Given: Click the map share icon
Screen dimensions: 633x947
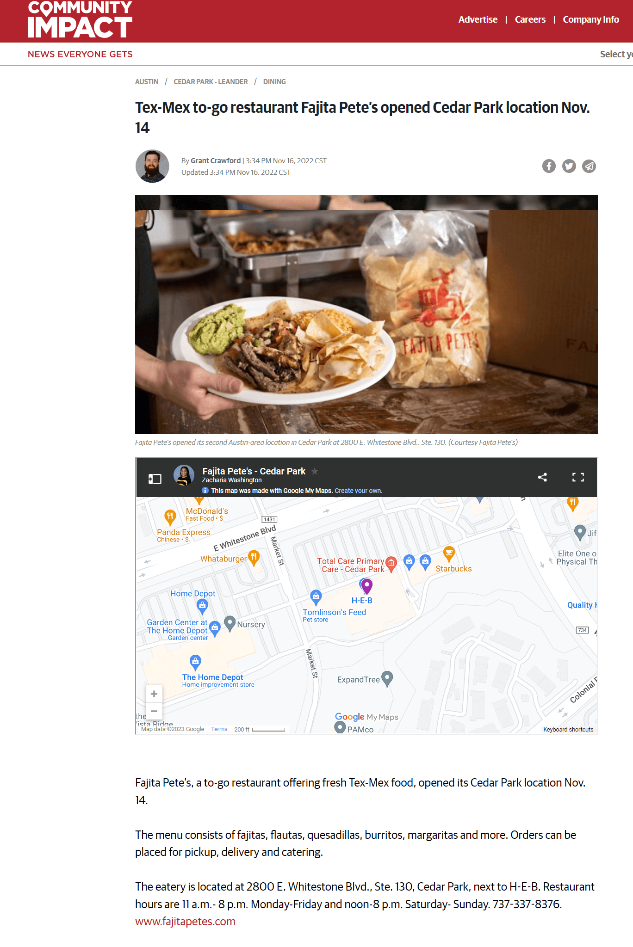Looking at the screenshot, I should (543, 477).
